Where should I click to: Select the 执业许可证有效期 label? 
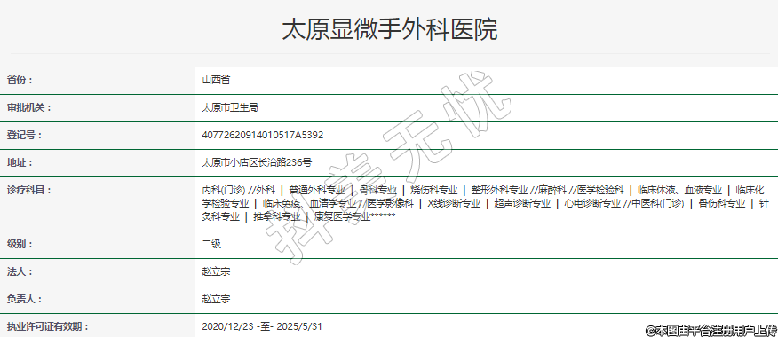click(48, 326)
